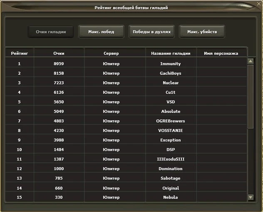This screenshot has width=263, height=212.
Task: Select the Exception guild name
Action: coord(171,140)
